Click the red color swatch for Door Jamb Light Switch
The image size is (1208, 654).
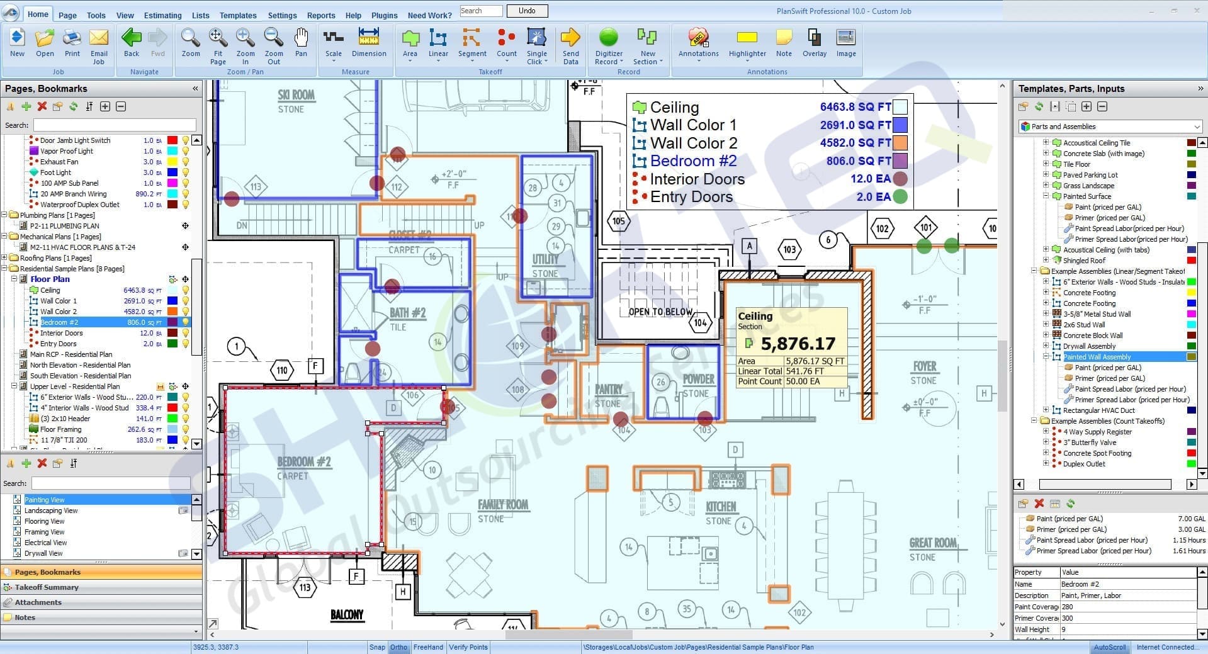[x=172, y=140]
